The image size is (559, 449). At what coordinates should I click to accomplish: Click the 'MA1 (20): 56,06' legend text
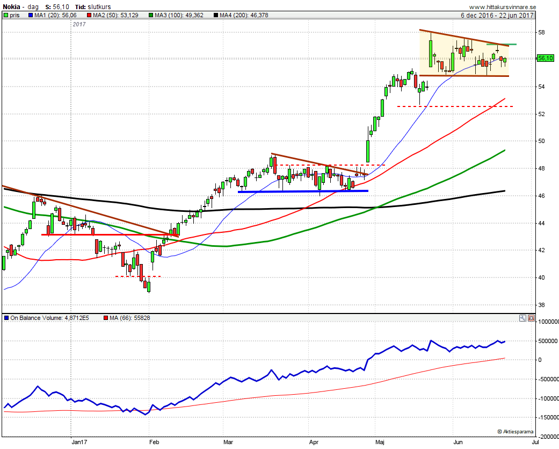(56, 16)
